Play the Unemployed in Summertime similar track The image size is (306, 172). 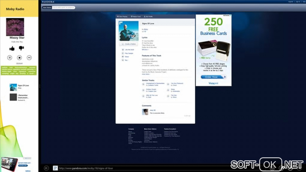[x=143, y=84]
